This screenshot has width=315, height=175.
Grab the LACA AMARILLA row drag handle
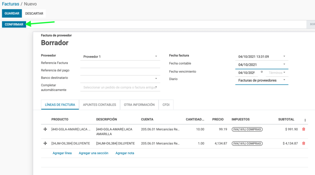[x=45, y=129]
